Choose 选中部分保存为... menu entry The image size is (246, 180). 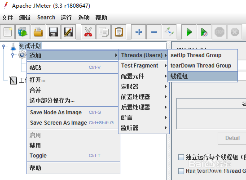click(72, 100)
